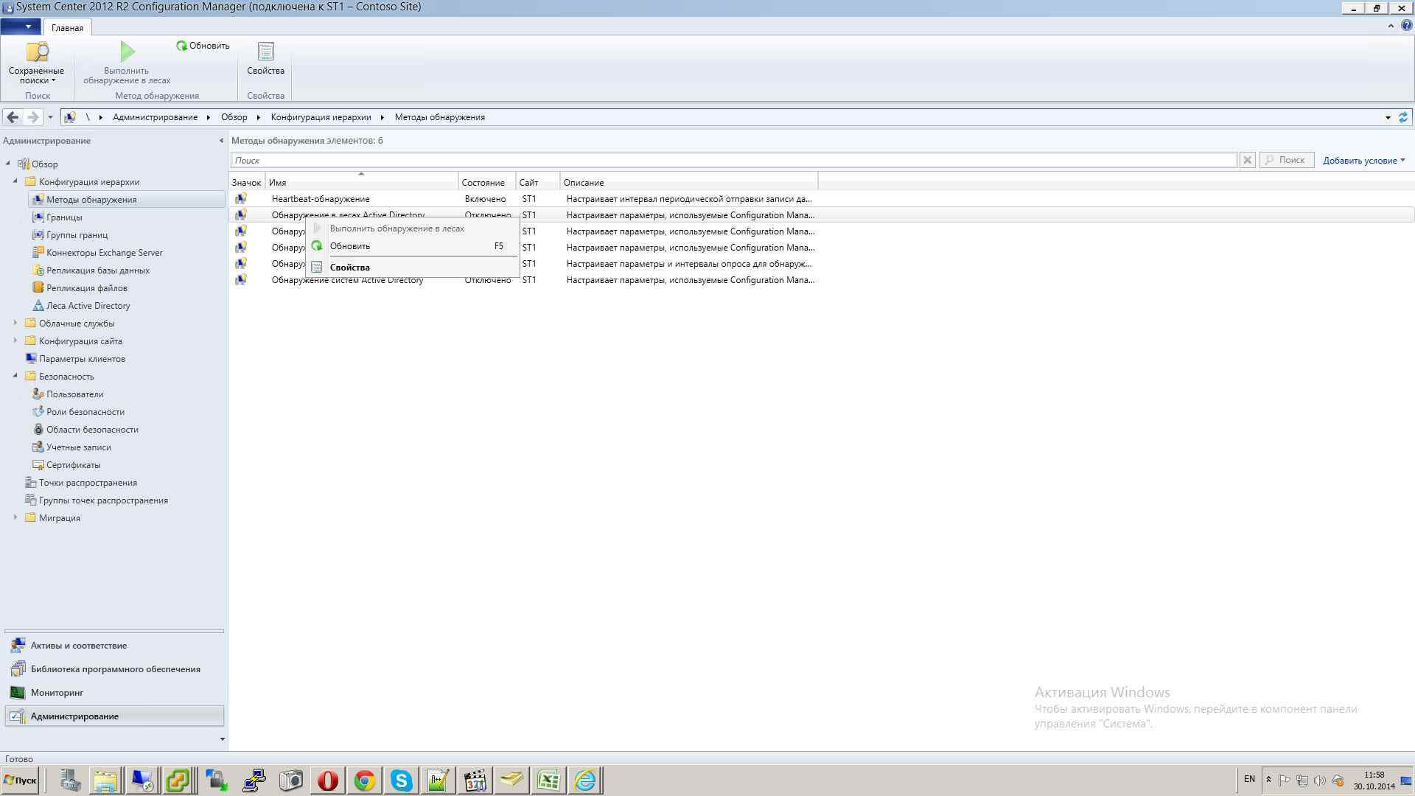Collapse the Безопасность folder

pos(15,376)
